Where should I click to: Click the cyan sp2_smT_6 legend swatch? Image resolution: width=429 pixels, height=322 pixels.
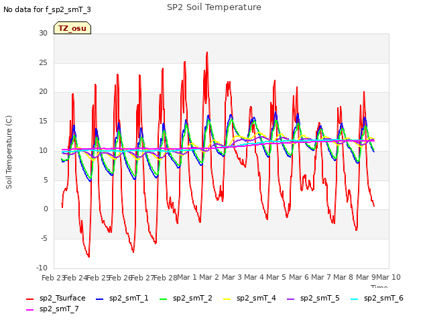(x=355, y=299)
